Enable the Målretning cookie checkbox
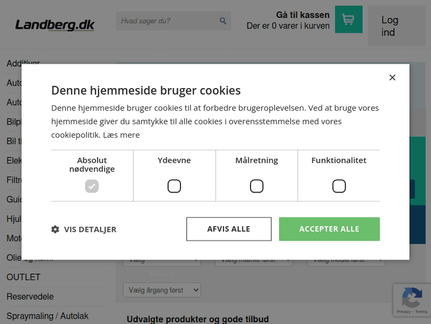Viewport: 431px width, 324px height. coord(256,186)
